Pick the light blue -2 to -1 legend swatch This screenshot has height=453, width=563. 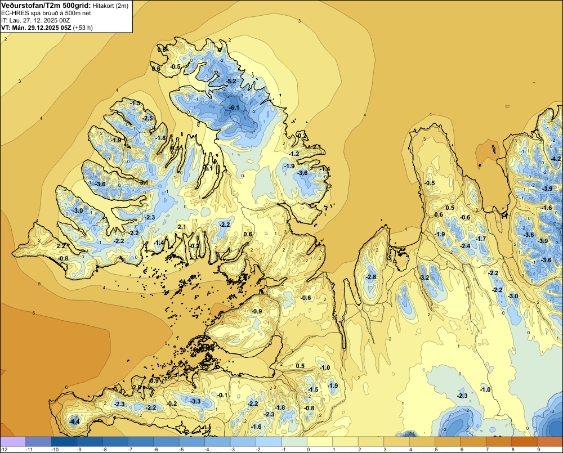click(269, 441)
